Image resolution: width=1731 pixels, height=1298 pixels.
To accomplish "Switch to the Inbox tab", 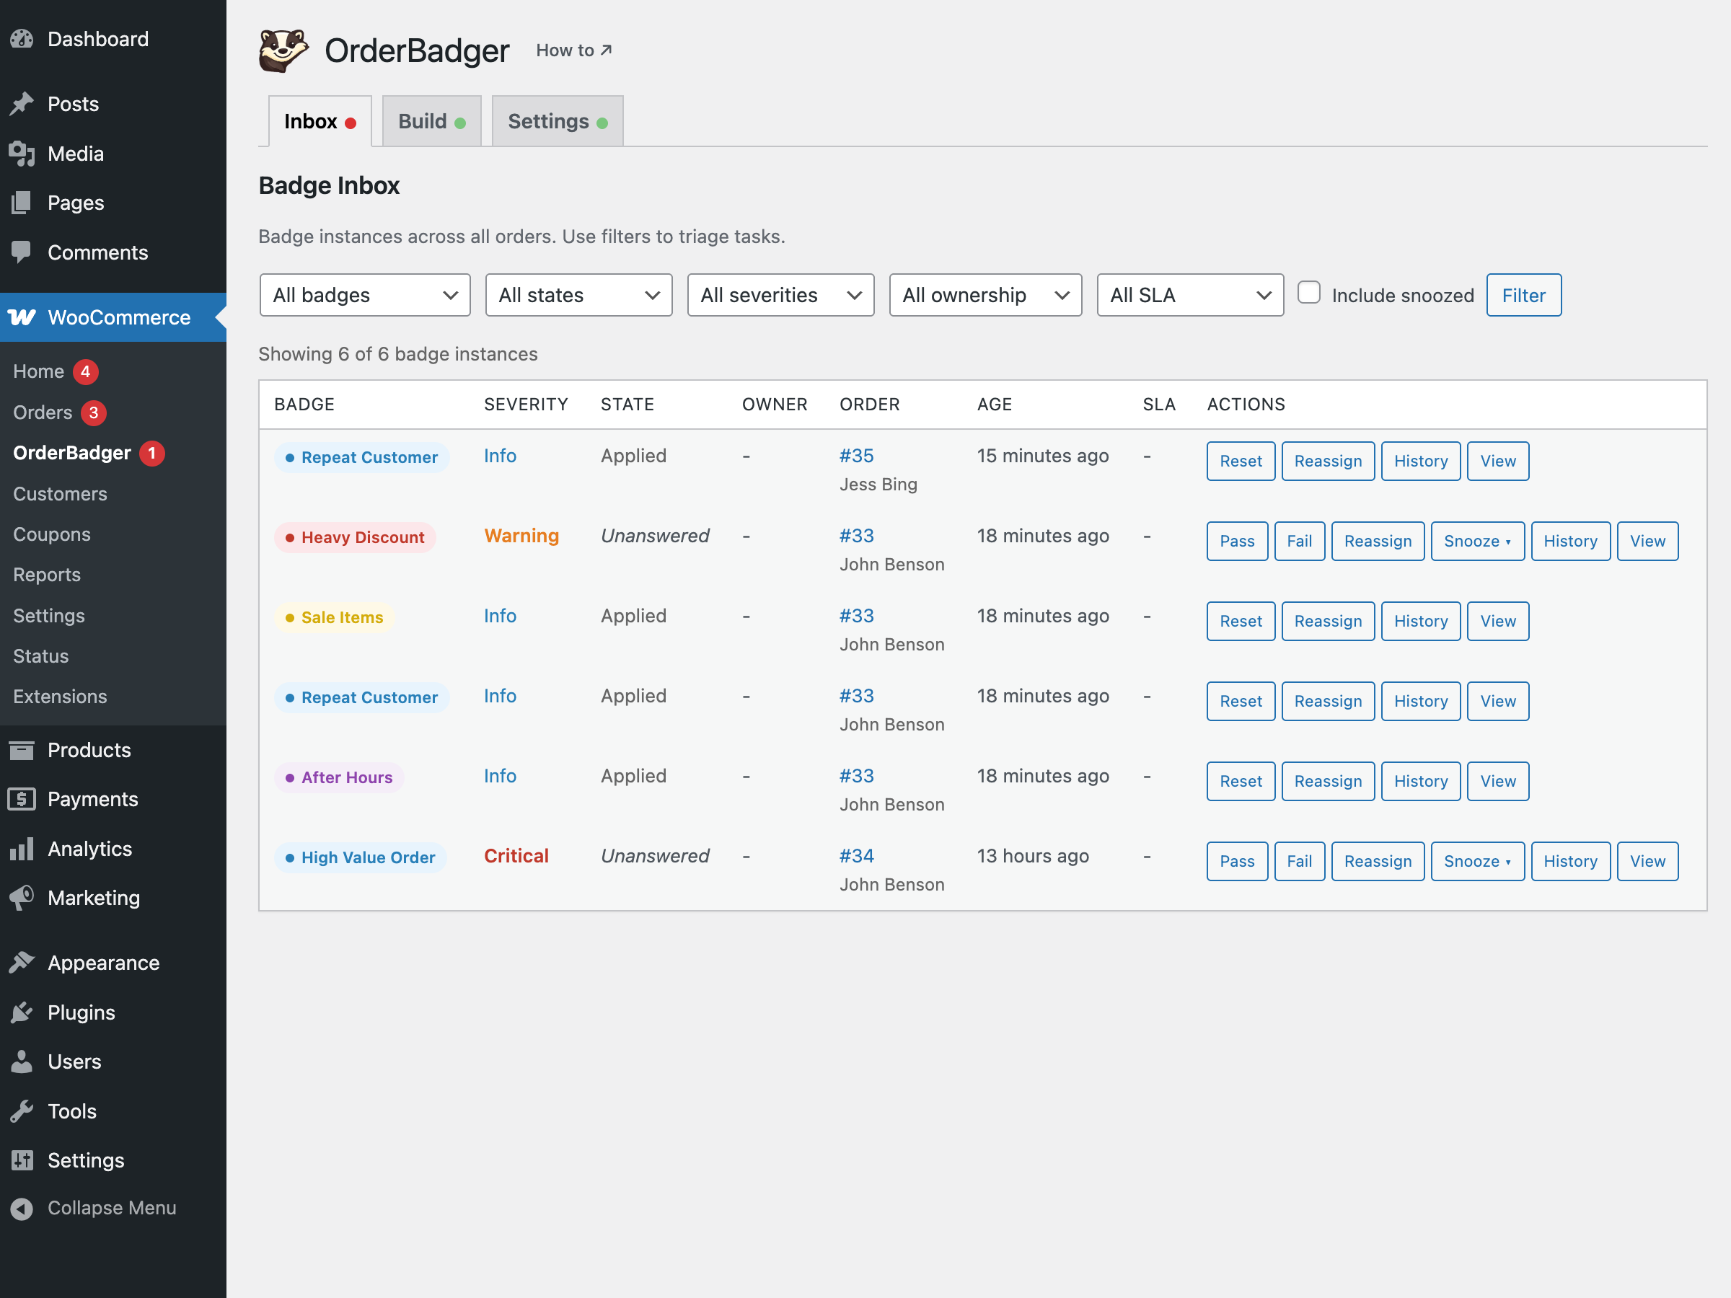I will [320, 121].
